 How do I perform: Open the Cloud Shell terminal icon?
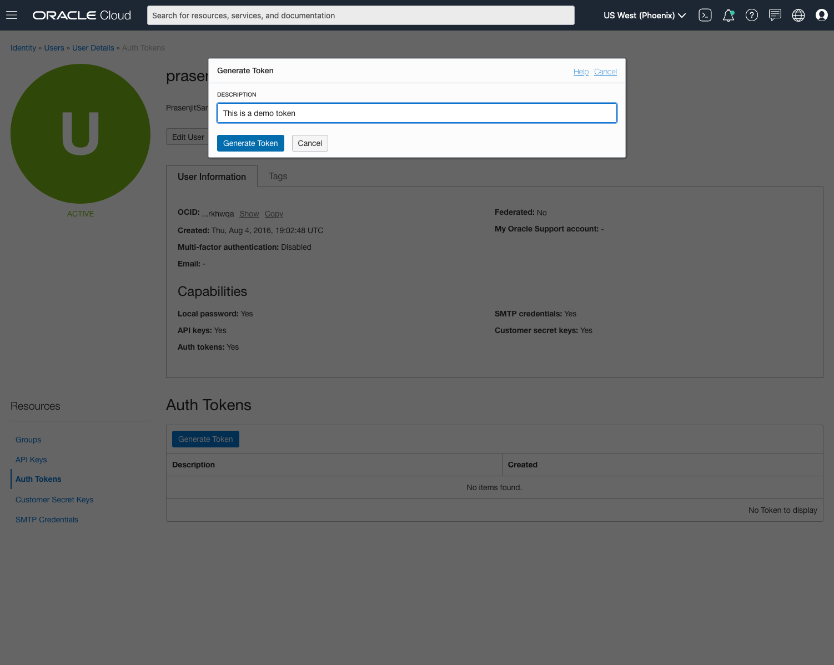click(705, 15)
